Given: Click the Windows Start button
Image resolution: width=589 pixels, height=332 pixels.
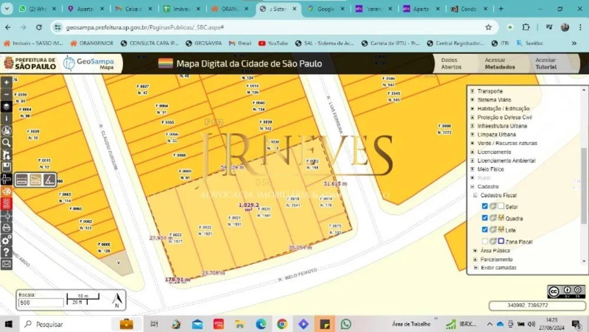Looking at the screenshot, I should (9, 324).
